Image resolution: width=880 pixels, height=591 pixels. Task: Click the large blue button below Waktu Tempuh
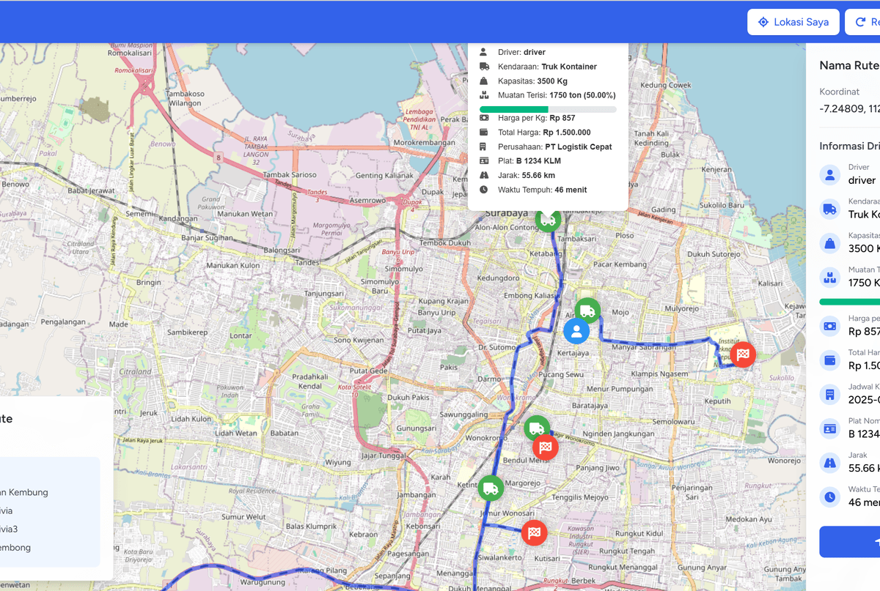tap(851, 541)
